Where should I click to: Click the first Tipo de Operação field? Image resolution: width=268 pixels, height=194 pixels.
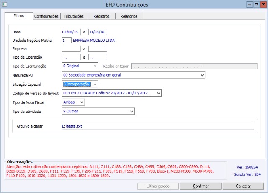pyautogui.click(x=71, y=57)
